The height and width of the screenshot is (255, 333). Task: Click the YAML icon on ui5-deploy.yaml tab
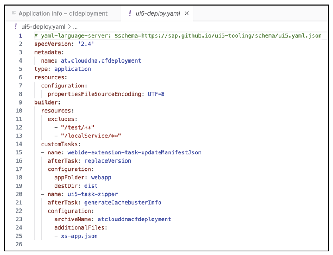coord(130,13)
